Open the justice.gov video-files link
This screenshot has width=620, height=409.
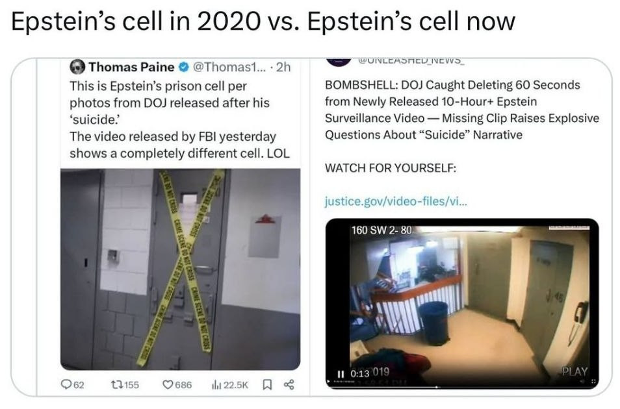[x=395, y=201]
